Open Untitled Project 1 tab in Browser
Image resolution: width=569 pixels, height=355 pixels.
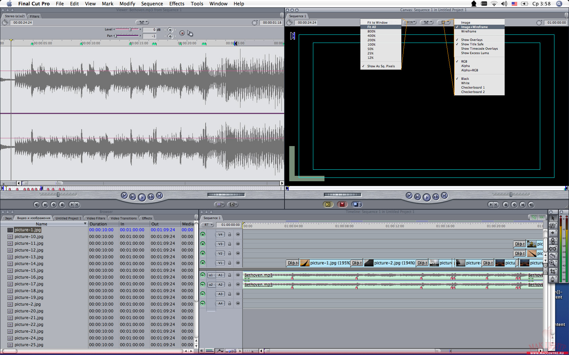[68, 218]
